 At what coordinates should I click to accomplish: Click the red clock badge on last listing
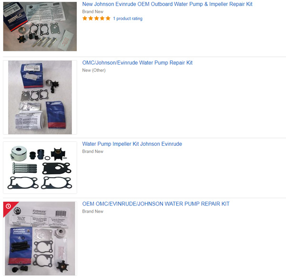pos(8,206)
